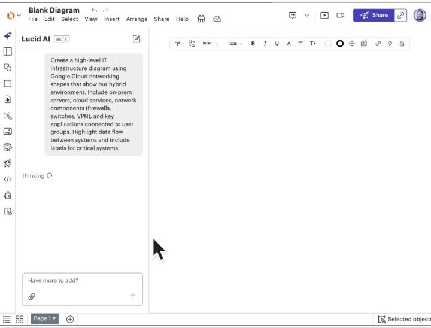Viewport: 431px width, 328px height.
Task: Expand the Inter font family dropdown
Action: point(211,44)
